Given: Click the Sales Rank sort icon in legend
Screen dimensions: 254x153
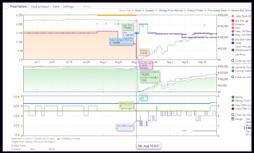Looking at the screenshot, I should (x=249, y=16).
